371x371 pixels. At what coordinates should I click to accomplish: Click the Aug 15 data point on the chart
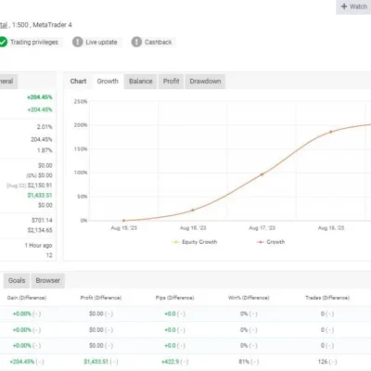pyautogui.click(x=124, y=221)
